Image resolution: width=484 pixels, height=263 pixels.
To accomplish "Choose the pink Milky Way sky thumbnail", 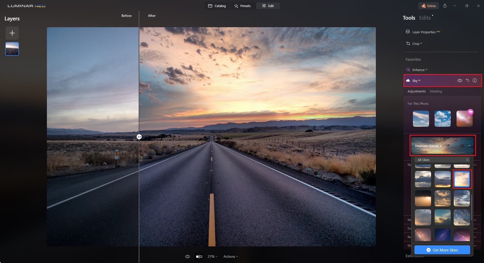I will (x=423, y=235).
